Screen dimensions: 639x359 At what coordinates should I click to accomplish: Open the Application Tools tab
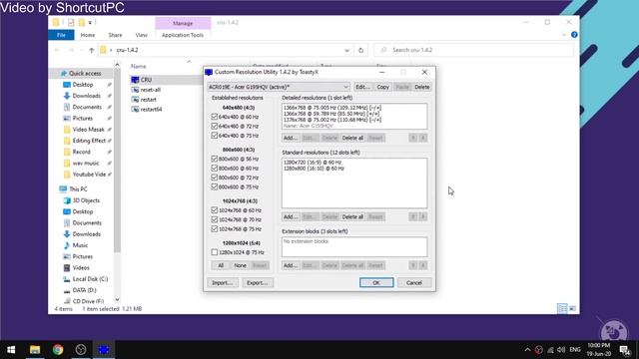tap(183, 35)
